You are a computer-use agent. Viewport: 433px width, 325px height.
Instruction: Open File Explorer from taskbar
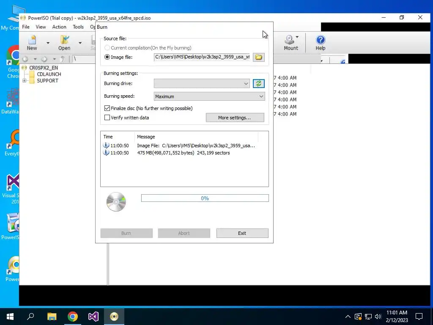[x=52, y=317]
